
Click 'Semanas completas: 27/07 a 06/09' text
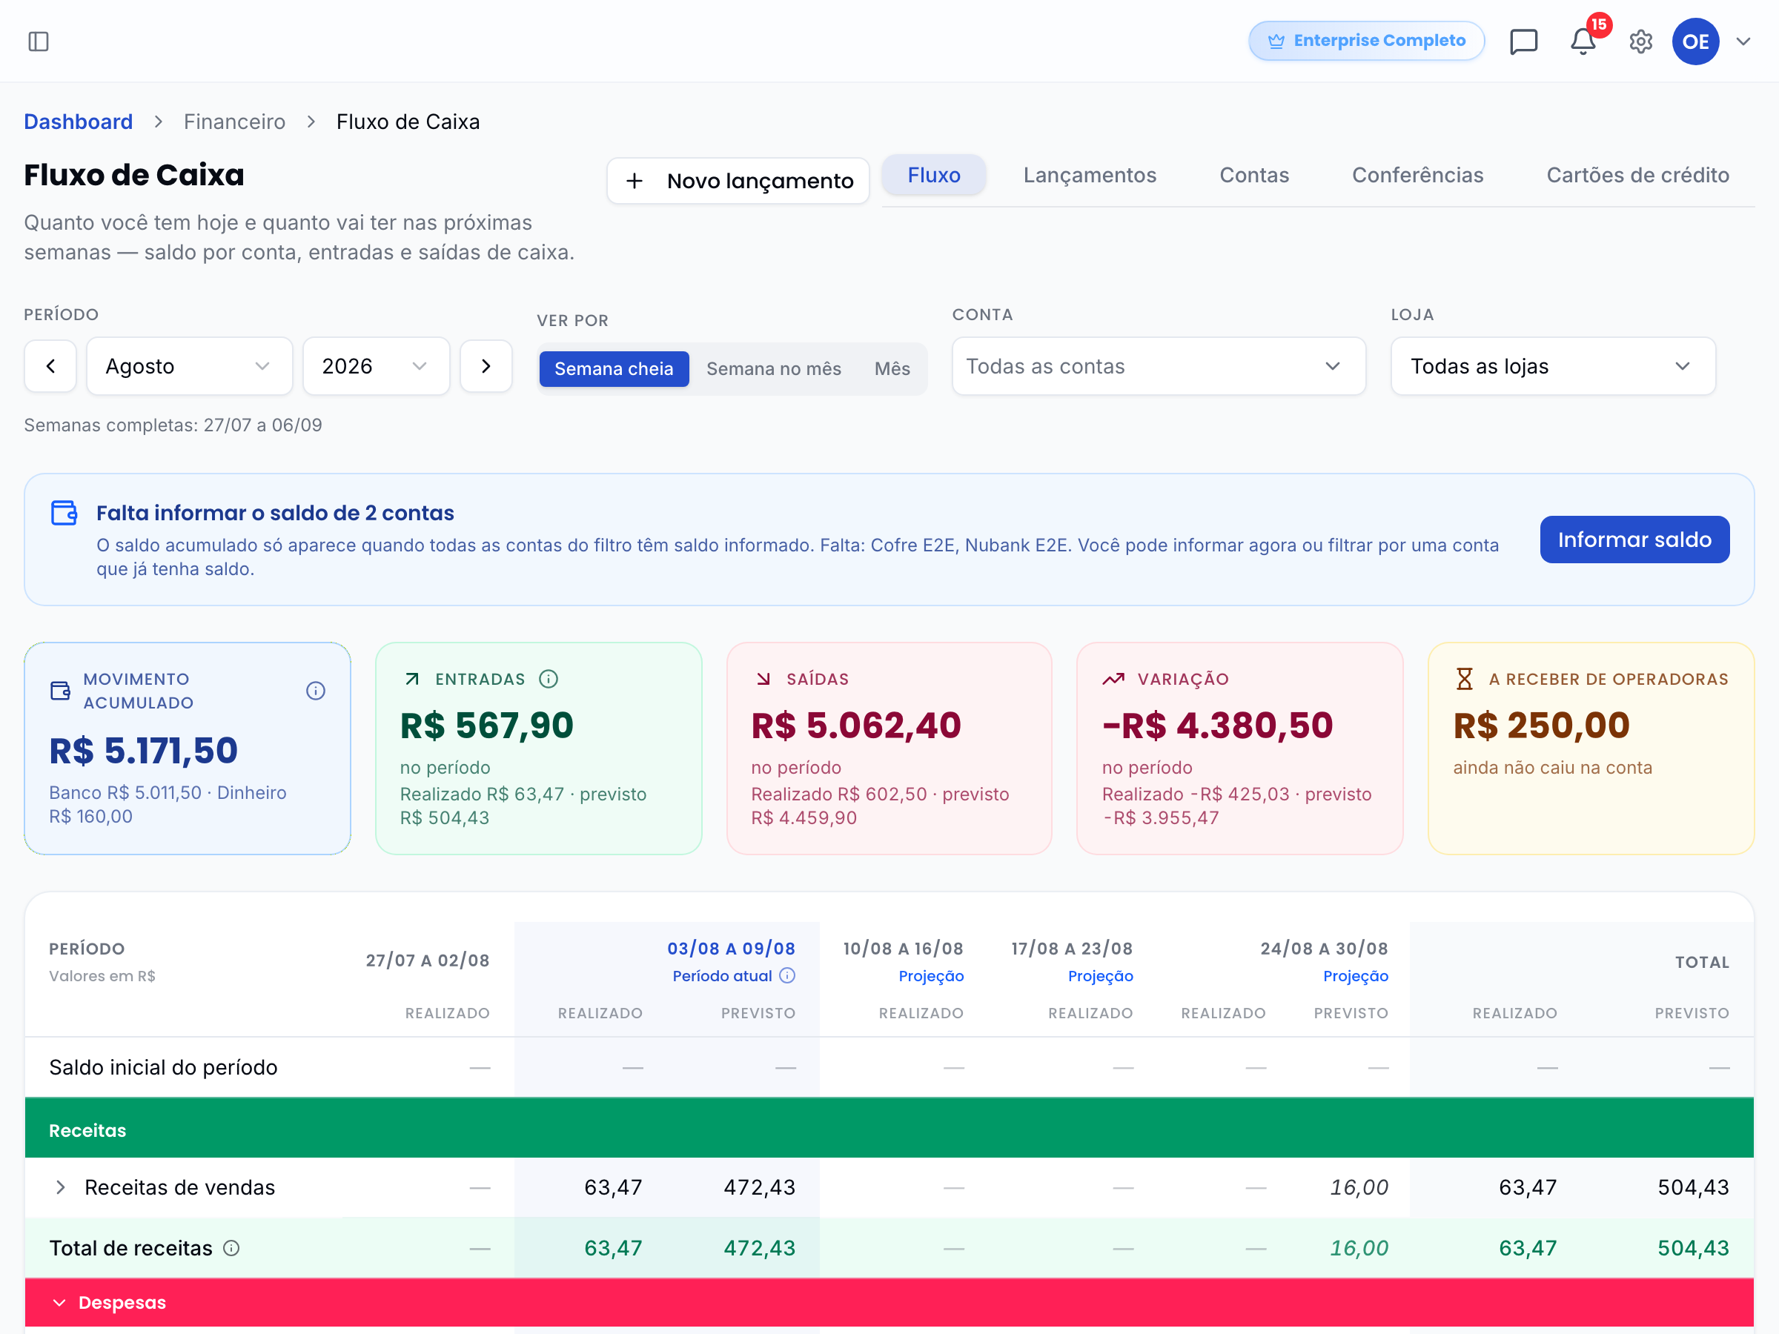coord(173,425)
